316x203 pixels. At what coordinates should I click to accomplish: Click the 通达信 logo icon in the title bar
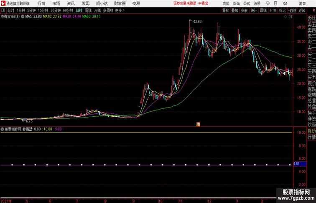click(3, 3)
